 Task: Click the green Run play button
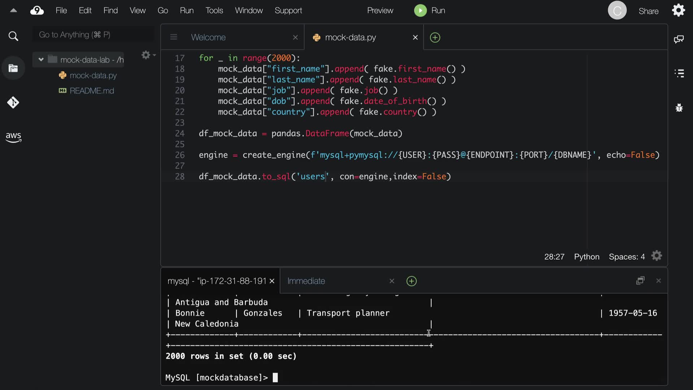pyautogui.click(x=420, y=10)
